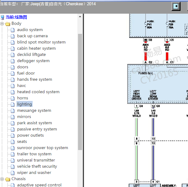Image resolution: width=188 pixels, height=187 pixels.
Task: Click the L43 2.0 WT/DB wire label
Action: [x=153, y=113]
